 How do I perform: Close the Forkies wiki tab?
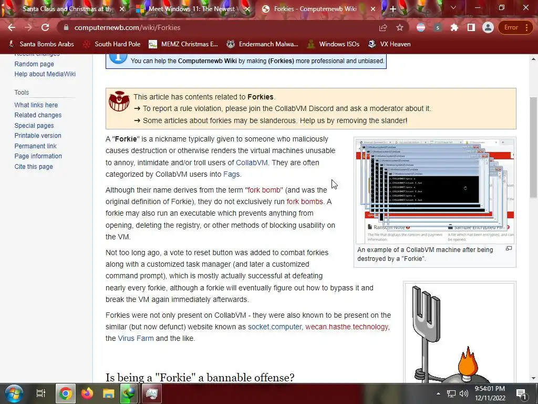tap(373, 9)
